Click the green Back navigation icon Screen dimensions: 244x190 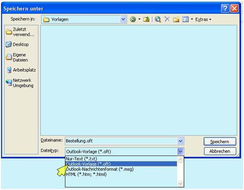click(133, 19)
